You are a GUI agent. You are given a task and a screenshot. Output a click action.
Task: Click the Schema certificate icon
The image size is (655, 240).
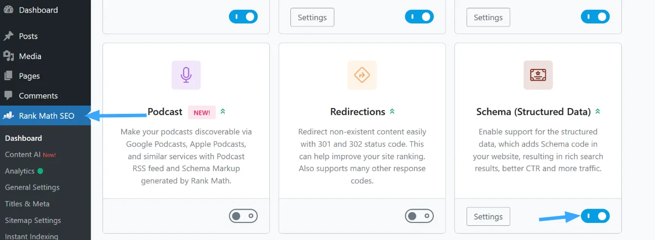(x=538, y=75)
